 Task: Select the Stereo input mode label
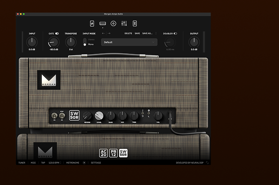click(91, 40)
